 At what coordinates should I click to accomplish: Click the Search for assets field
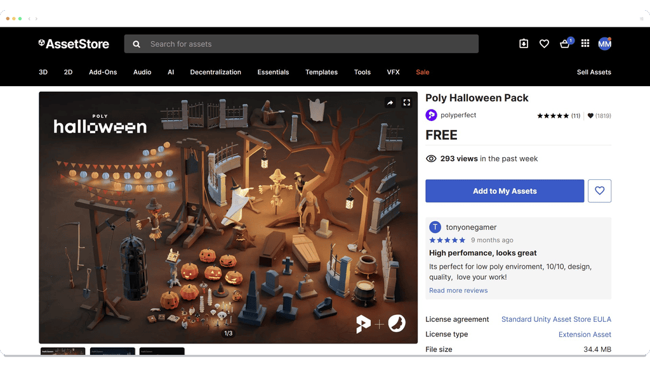pos(302,44)
